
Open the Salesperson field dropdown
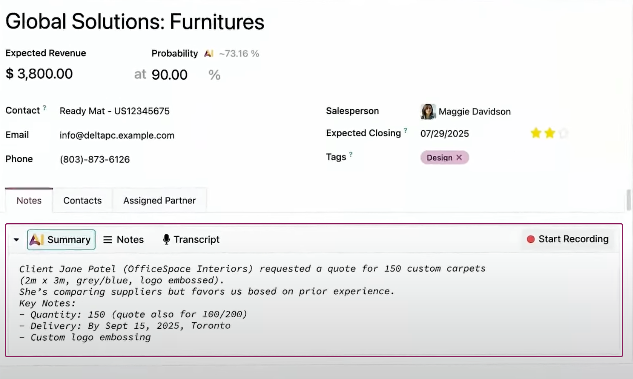coord(474,112)
